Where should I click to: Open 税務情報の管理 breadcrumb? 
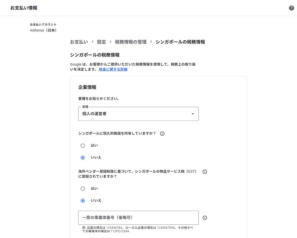(131, 42)
